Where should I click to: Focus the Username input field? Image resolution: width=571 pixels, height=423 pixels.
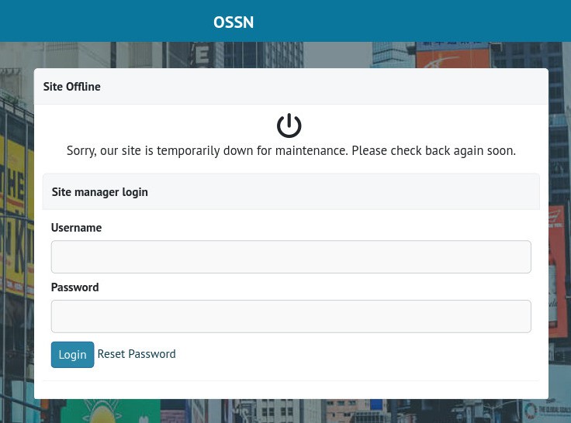[x=290, y=257]
